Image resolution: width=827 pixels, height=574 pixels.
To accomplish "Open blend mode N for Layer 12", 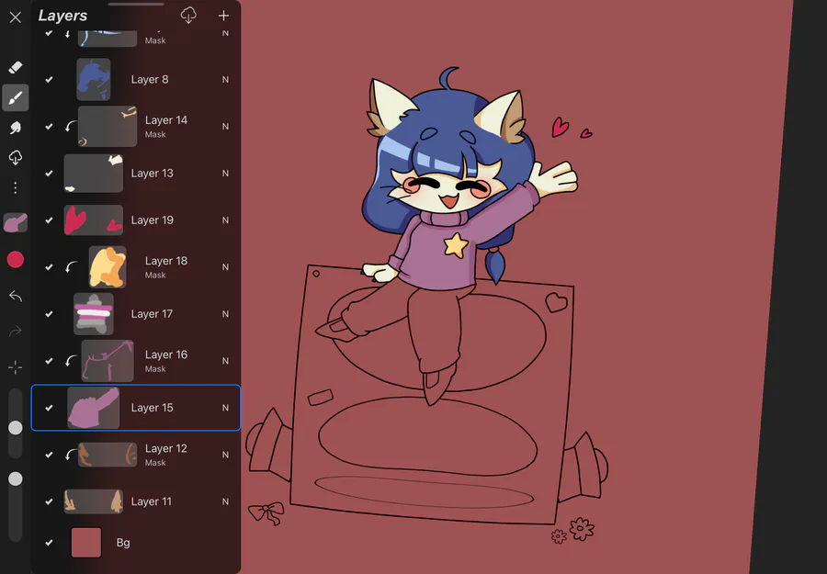I will pyautogui.click(x=225, y=455).
